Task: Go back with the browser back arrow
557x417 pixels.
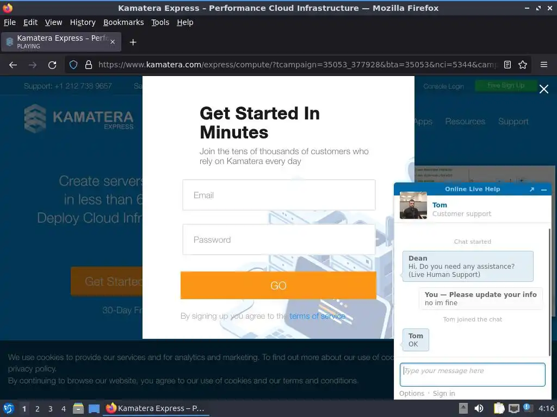Action: pos(13,65)
